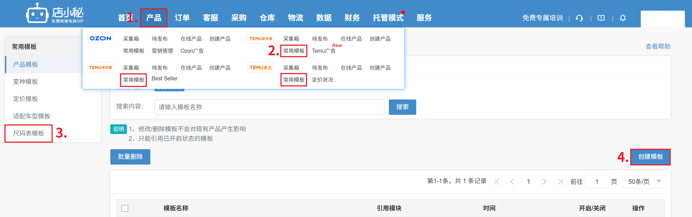Click the 创建模板 button
Viewport: 692px width, 217px height.
(650, 157)
